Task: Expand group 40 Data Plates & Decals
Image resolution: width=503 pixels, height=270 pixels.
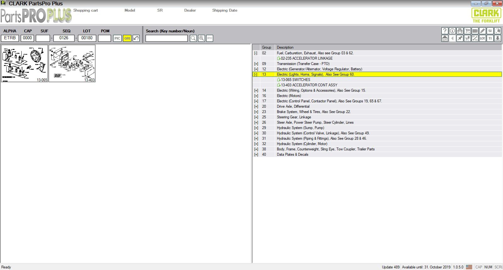Action: pos(256,154)
